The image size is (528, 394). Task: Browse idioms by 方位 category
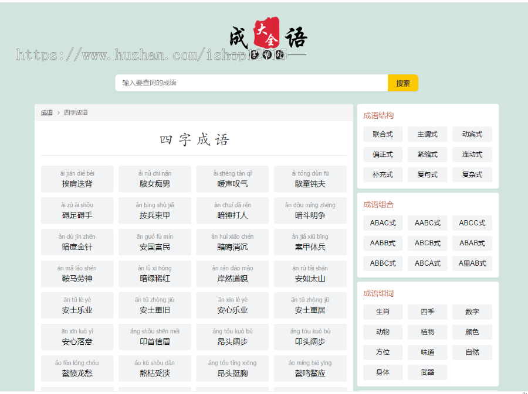(383, 352)
